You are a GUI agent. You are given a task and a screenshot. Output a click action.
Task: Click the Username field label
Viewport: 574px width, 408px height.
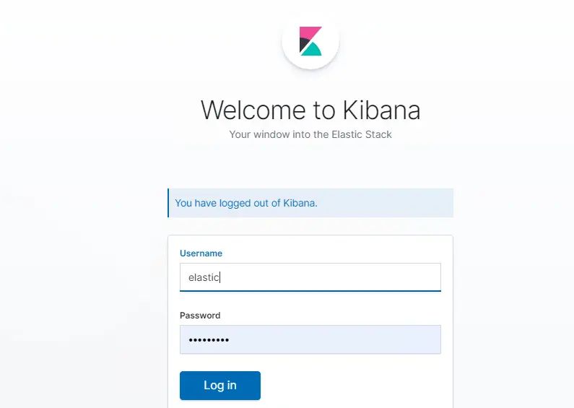coord(201,253)
